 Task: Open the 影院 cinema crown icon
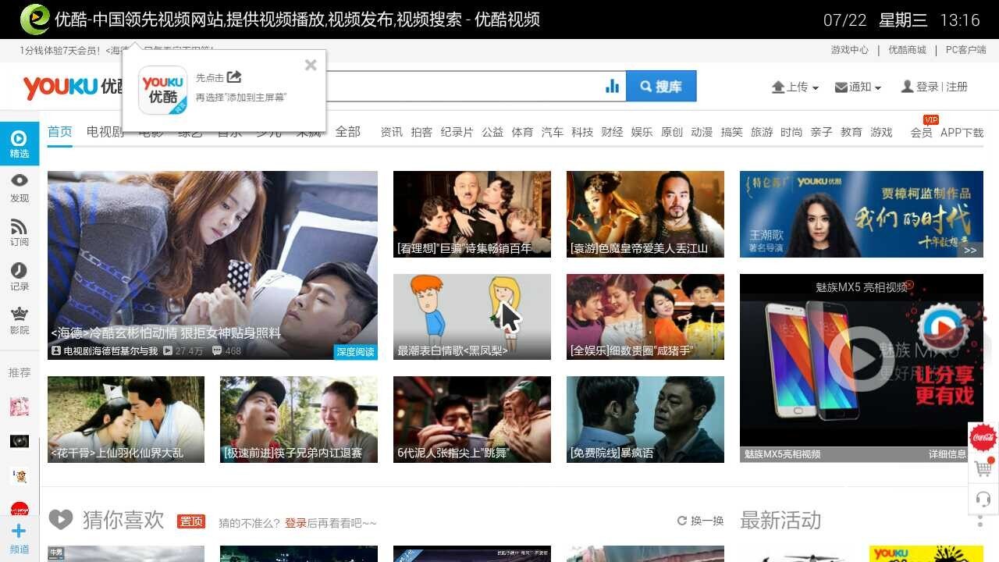(20, 320)
